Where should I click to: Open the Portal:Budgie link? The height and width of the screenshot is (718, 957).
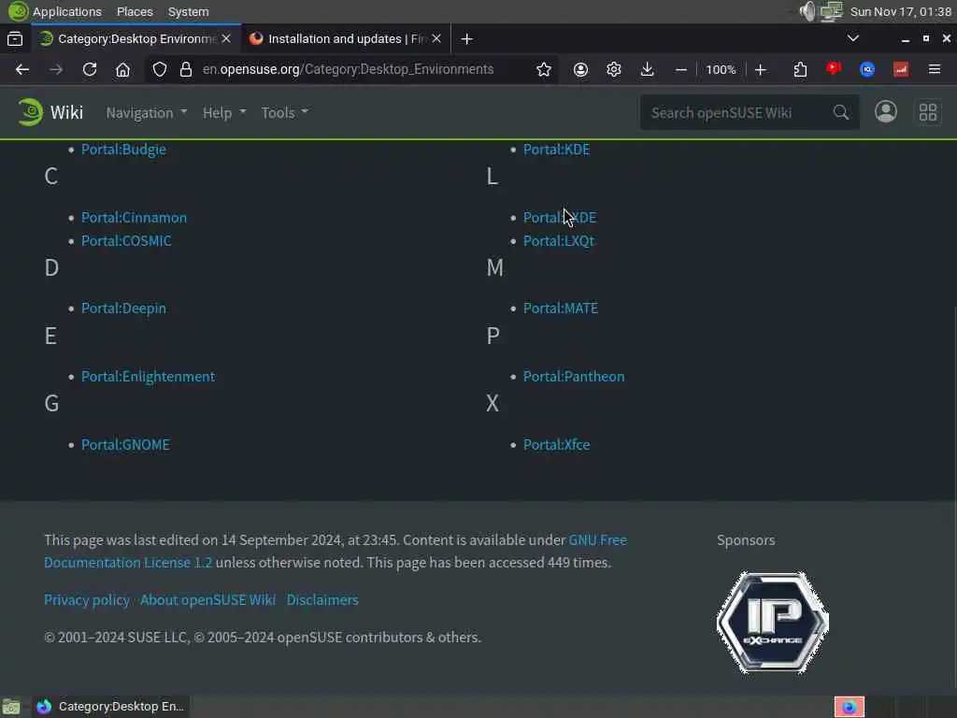click(x=123, y=150)
